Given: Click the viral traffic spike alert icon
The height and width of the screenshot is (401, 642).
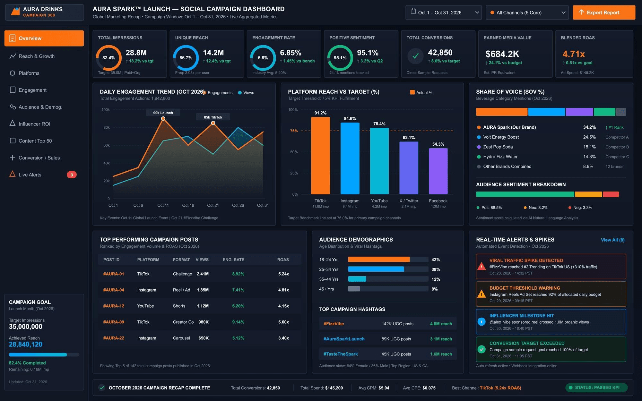Looking at the screenshot, I should point(481,267).
